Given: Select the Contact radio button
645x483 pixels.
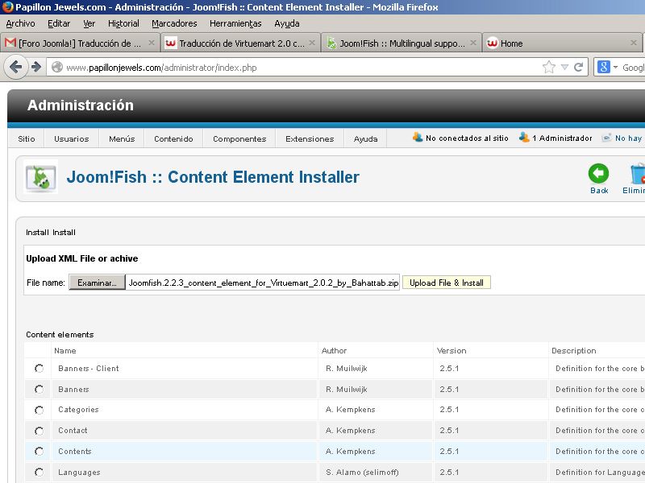Looking at the screenshot, I should 39,431.
